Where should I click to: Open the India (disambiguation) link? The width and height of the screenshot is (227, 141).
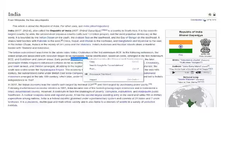pyautogui.click(x=96, y=26)
